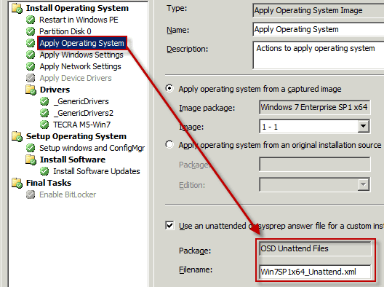
Task: Open the Image index dropdown showing 1 - 1
Action: click(x=363, y=127)
